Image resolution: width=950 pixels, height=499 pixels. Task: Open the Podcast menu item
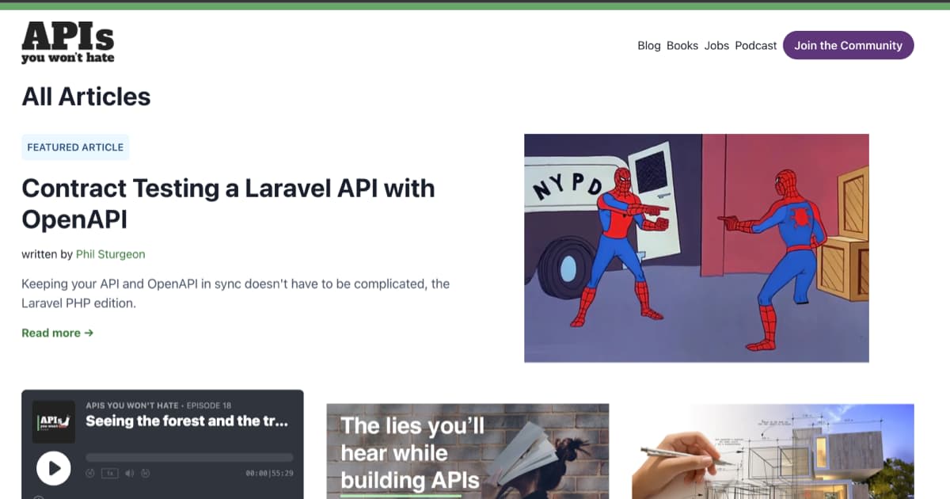pyautogui.click(x=756, y=46)
